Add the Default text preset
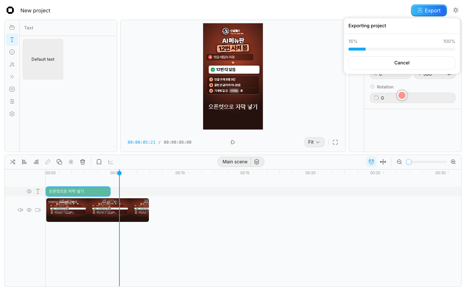The width and height of the screenshot is (466, 291). 43,59
